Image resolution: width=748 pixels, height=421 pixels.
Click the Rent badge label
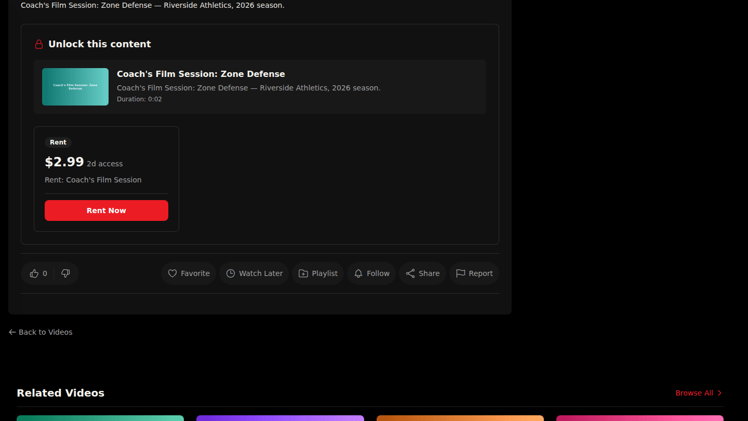(58, 142)
